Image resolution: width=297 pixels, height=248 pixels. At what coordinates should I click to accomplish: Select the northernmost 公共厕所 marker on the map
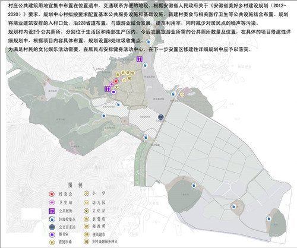pos(140,59)
